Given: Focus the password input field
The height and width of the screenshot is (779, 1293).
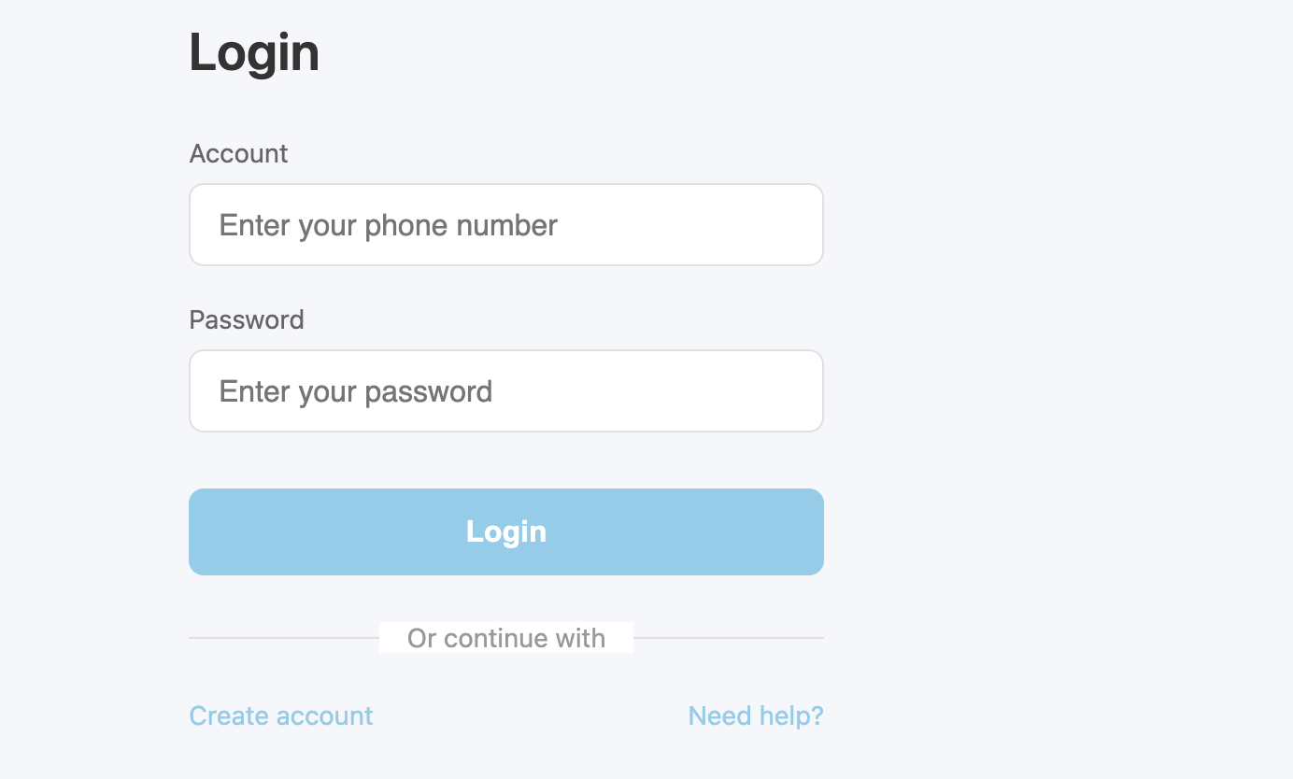Looking at the screenshot, I should coord(505,391).
